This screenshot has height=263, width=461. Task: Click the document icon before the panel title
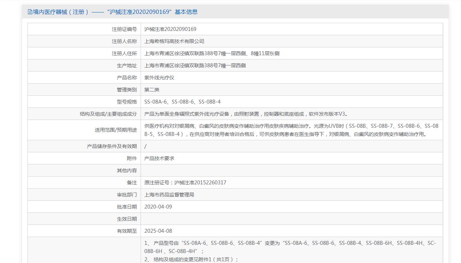tap(30, 12)
